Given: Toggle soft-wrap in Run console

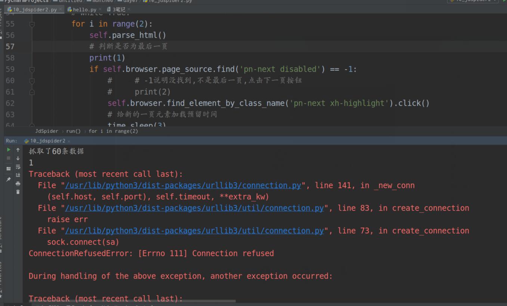Looking at the screenshot, I should (18, 167).
